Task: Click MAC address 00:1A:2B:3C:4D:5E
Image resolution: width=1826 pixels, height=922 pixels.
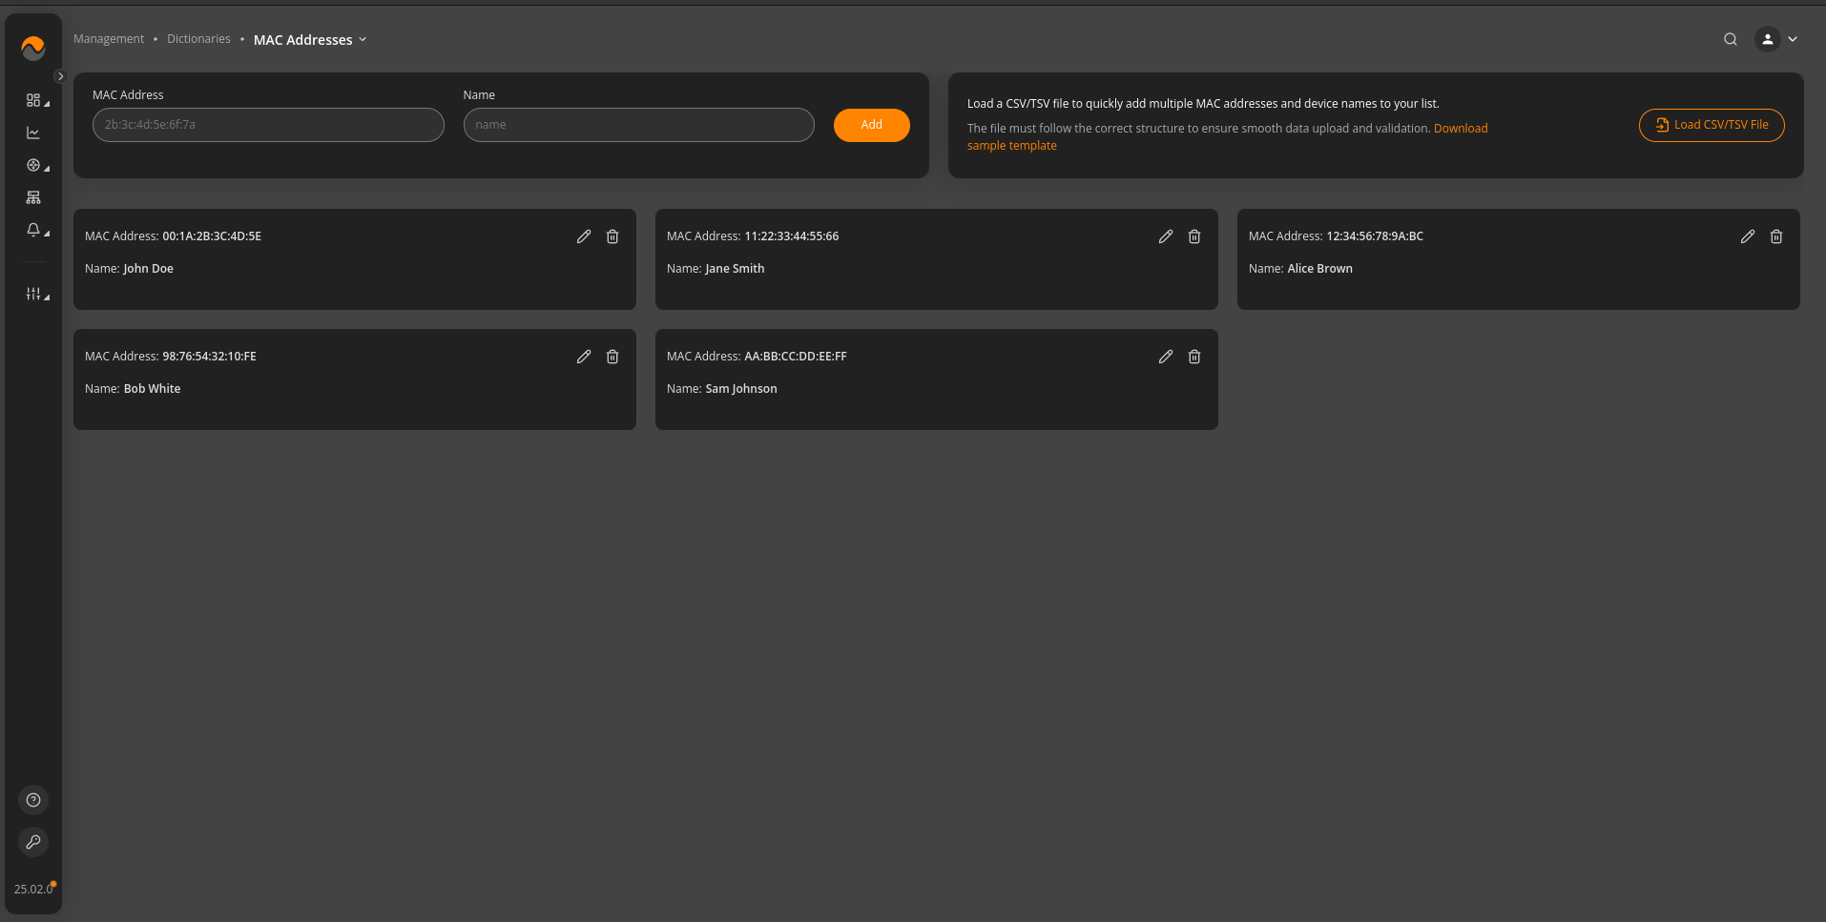Action: 212,236
